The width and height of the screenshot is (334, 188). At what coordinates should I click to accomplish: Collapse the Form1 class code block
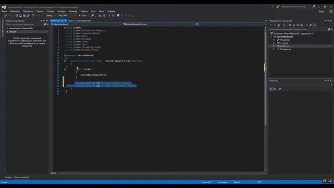(65, 61)
